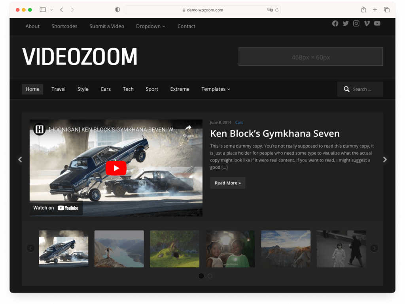Open the Travel category
The image size is (405, 304).
(59, 89)
